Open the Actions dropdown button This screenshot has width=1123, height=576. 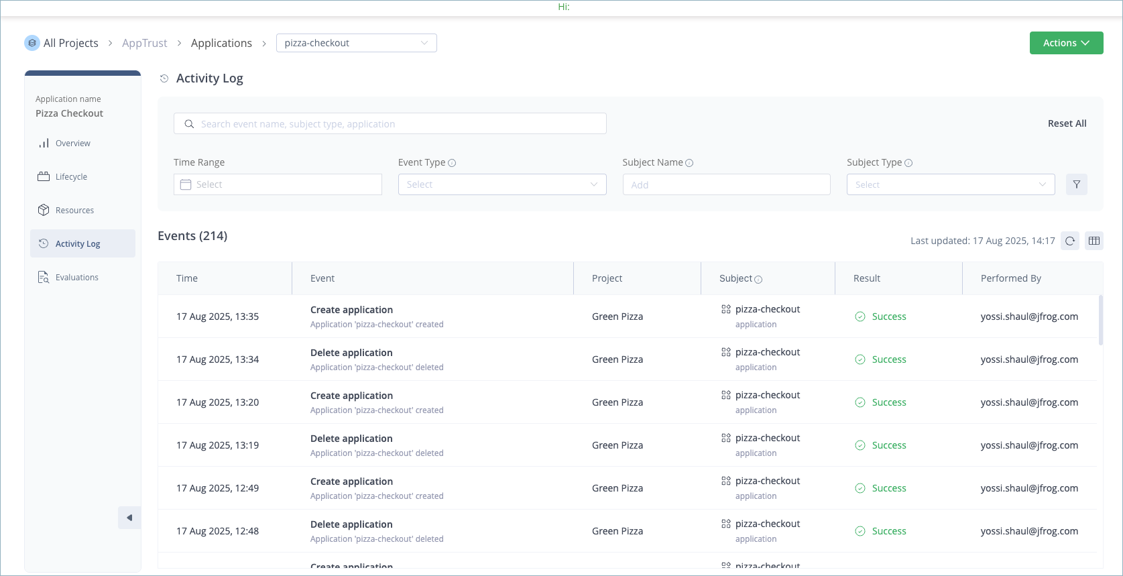point(1067,43)
